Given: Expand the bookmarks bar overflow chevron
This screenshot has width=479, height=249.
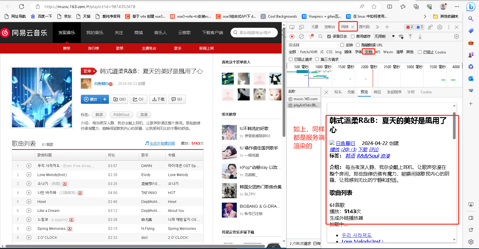Looking at the screenshot, I should click(x=425, y=16).
